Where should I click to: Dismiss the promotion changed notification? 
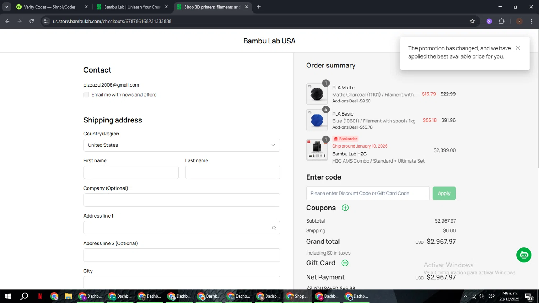[x=517, y=48]
